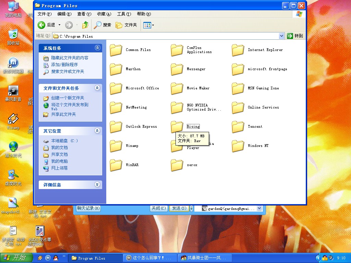This screenshot has width=351, height=263.
Task: Expand the 详细信息 panel
Action: [97, 185]
